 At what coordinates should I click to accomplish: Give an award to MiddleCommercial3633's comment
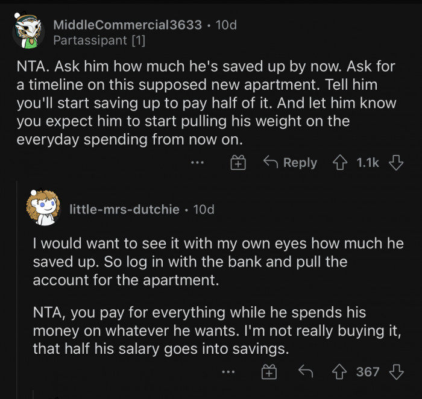(239, 162)
